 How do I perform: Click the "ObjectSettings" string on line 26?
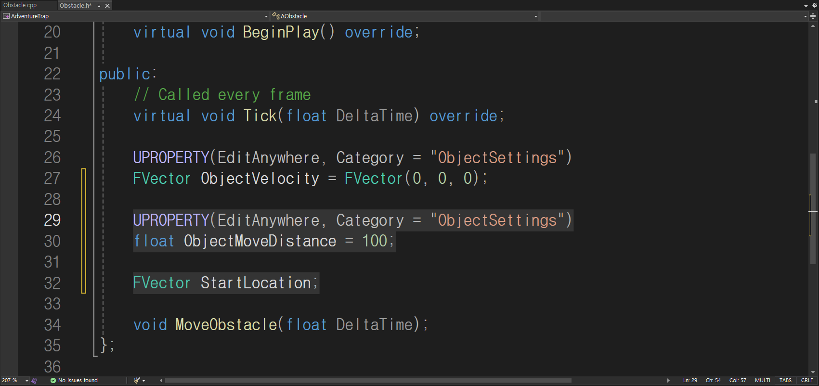[x=497, y=158]
